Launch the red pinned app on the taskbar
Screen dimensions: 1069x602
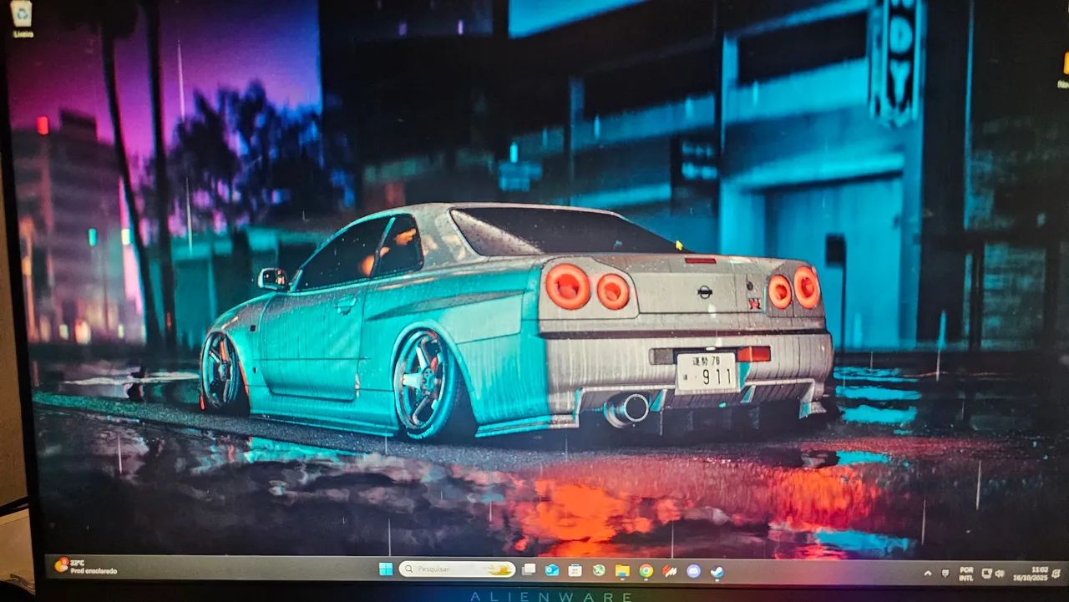(x=671, y=571)
